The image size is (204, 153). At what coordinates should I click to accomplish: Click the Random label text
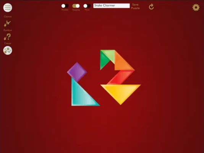coord(8,30)
